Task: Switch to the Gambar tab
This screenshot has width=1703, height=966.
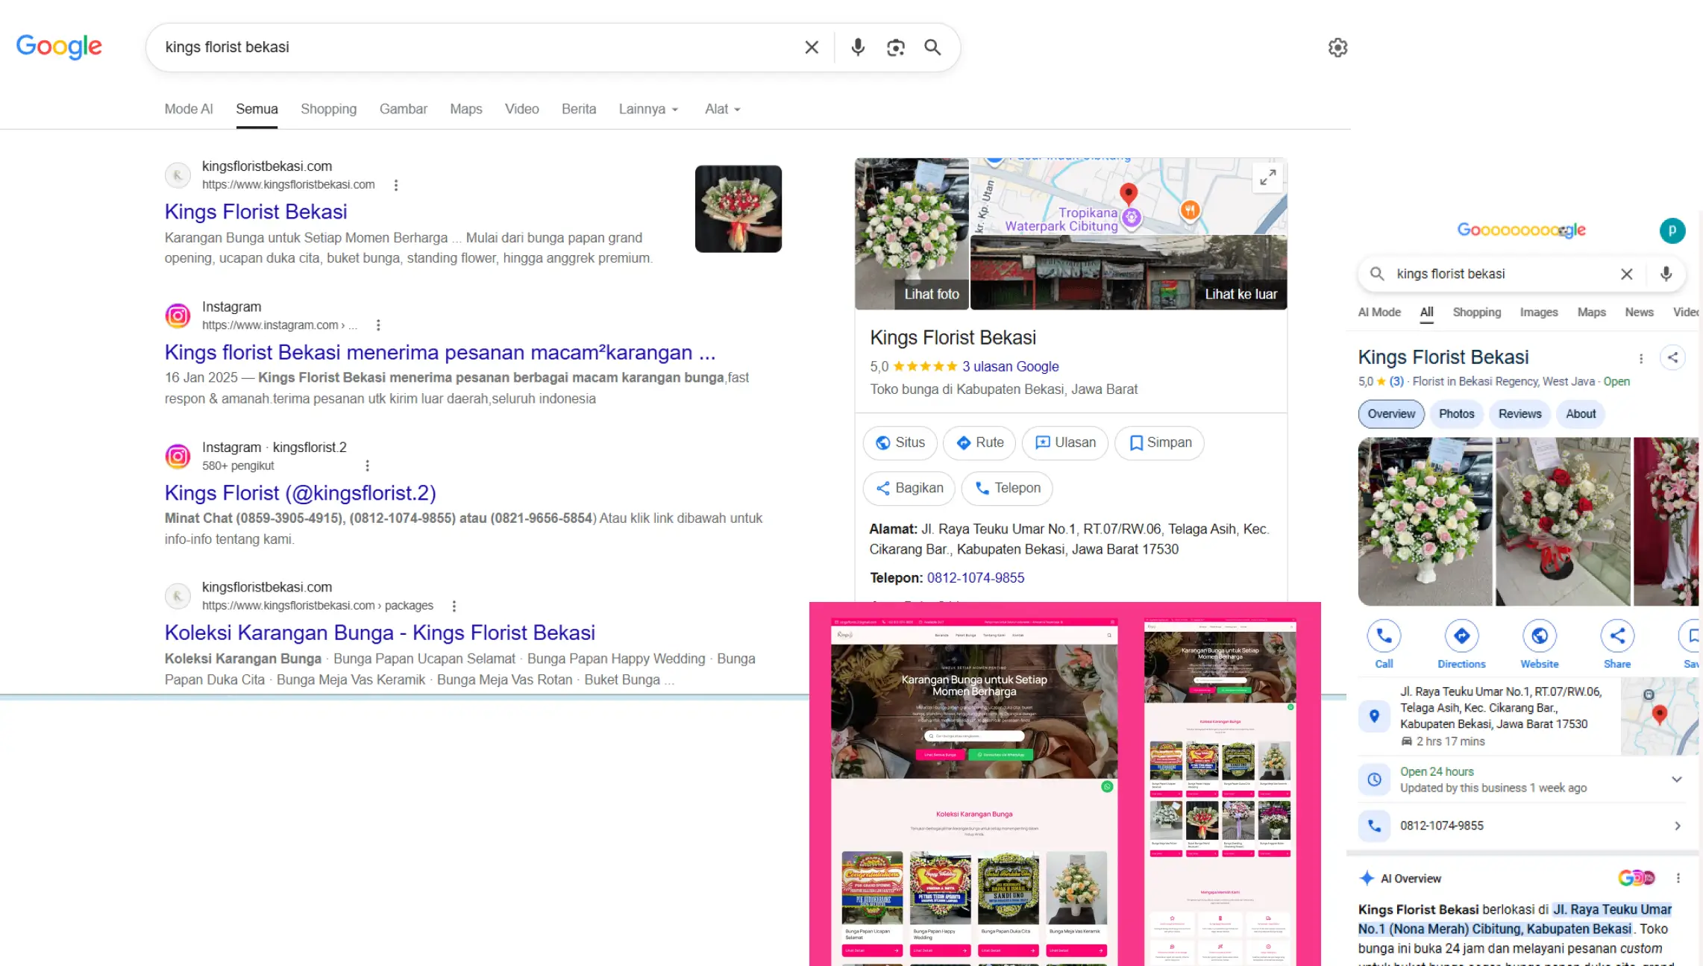Action: (x=404, y=109)
